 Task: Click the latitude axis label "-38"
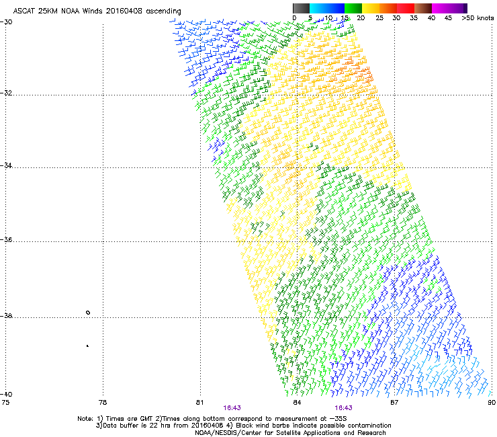click(6, 316)
